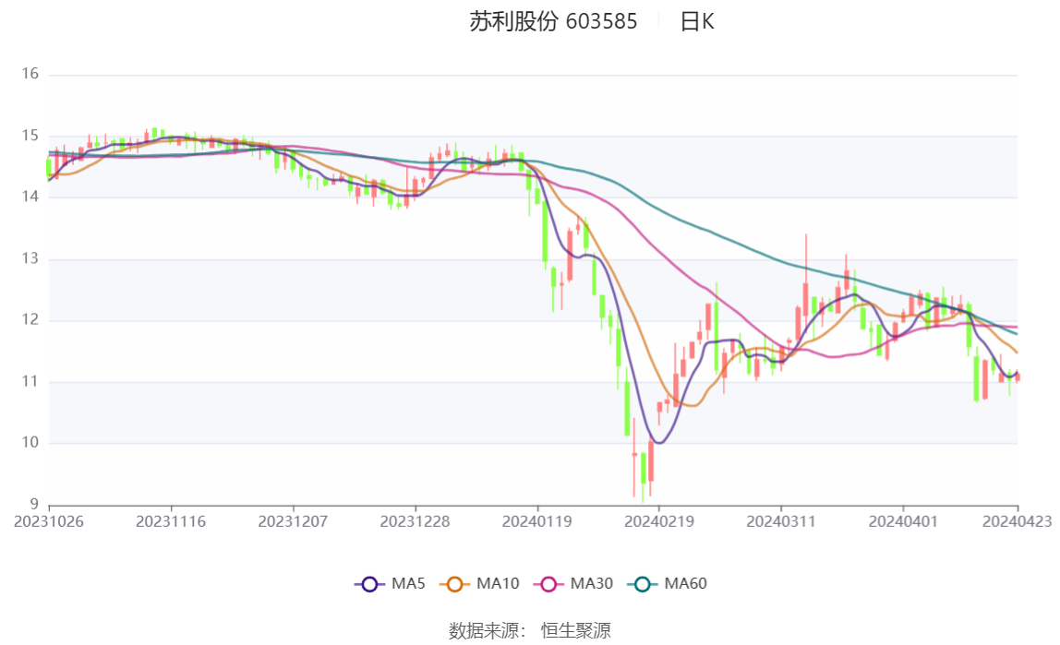Toggle the MA60 legend series
Viewport: 1060px width, 645px height.
pyautogui.click(x=668, y=583)
